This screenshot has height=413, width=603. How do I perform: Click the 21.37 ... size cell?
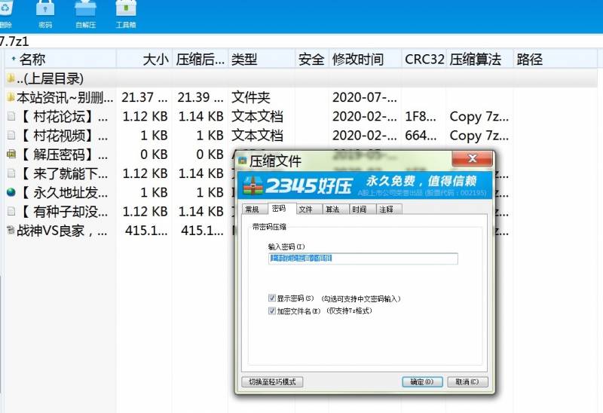pyautogui.click(x=145, y=97)
